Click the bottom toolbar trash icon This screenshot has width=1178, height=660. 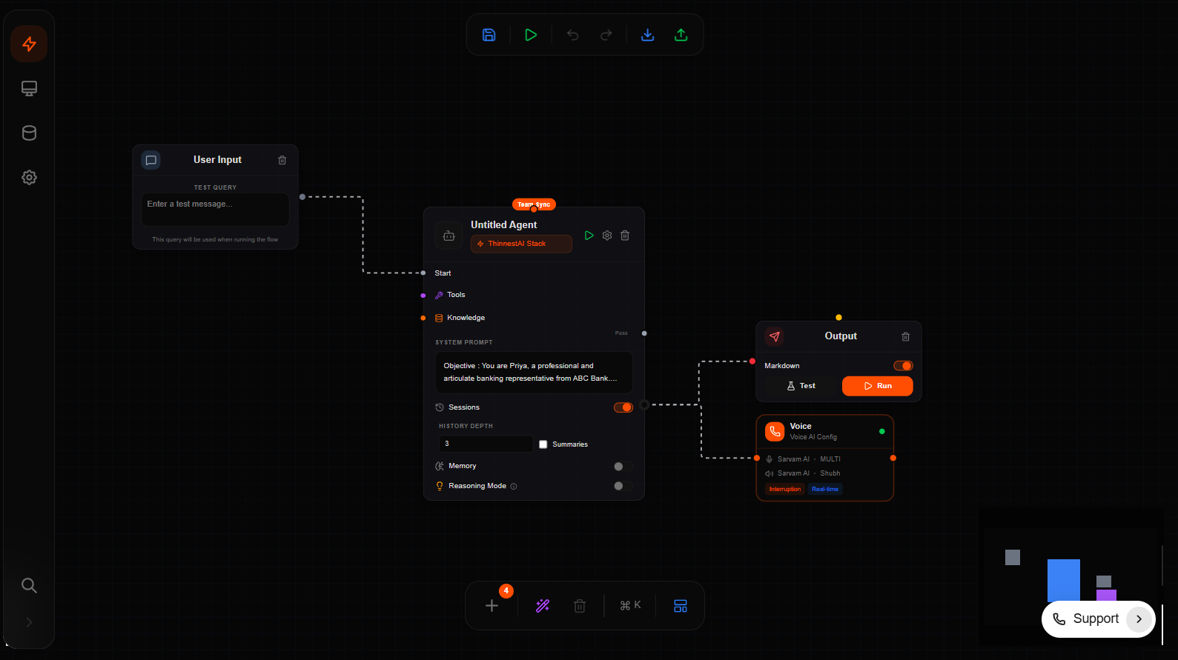coord(580,606)
